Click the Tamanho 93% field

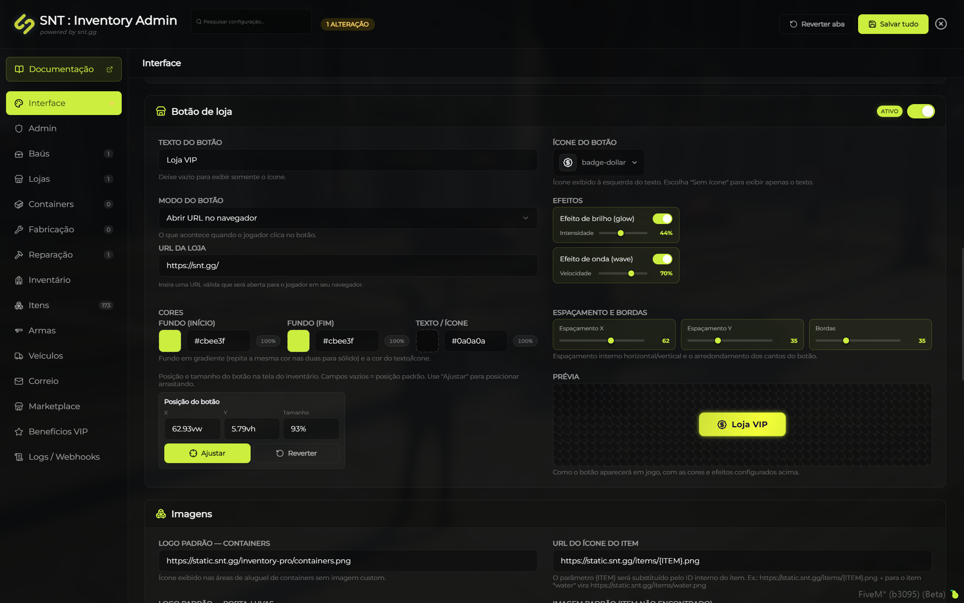tap(311, 429)
